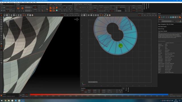Click the first orange pack icon in Layout panel

(51, 8)
